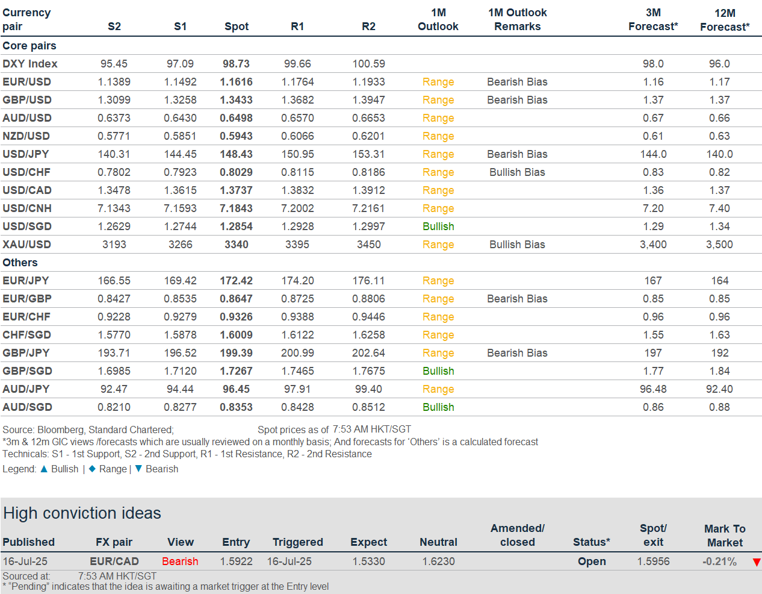Click the R2 column header
This screenshot has width=762, height=594.
pos(369,27)
